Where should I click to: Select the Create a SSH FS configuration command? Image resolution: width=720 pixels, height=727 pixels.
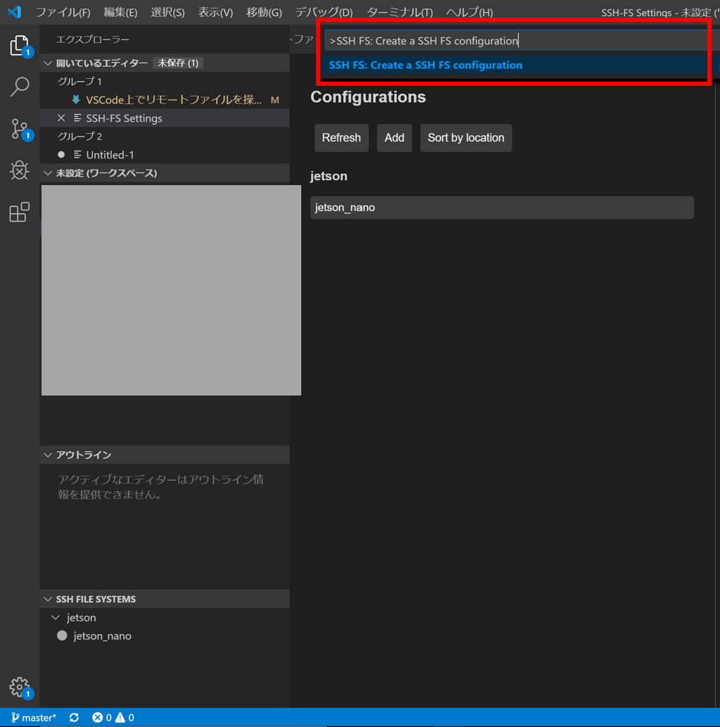pos(522,65)
